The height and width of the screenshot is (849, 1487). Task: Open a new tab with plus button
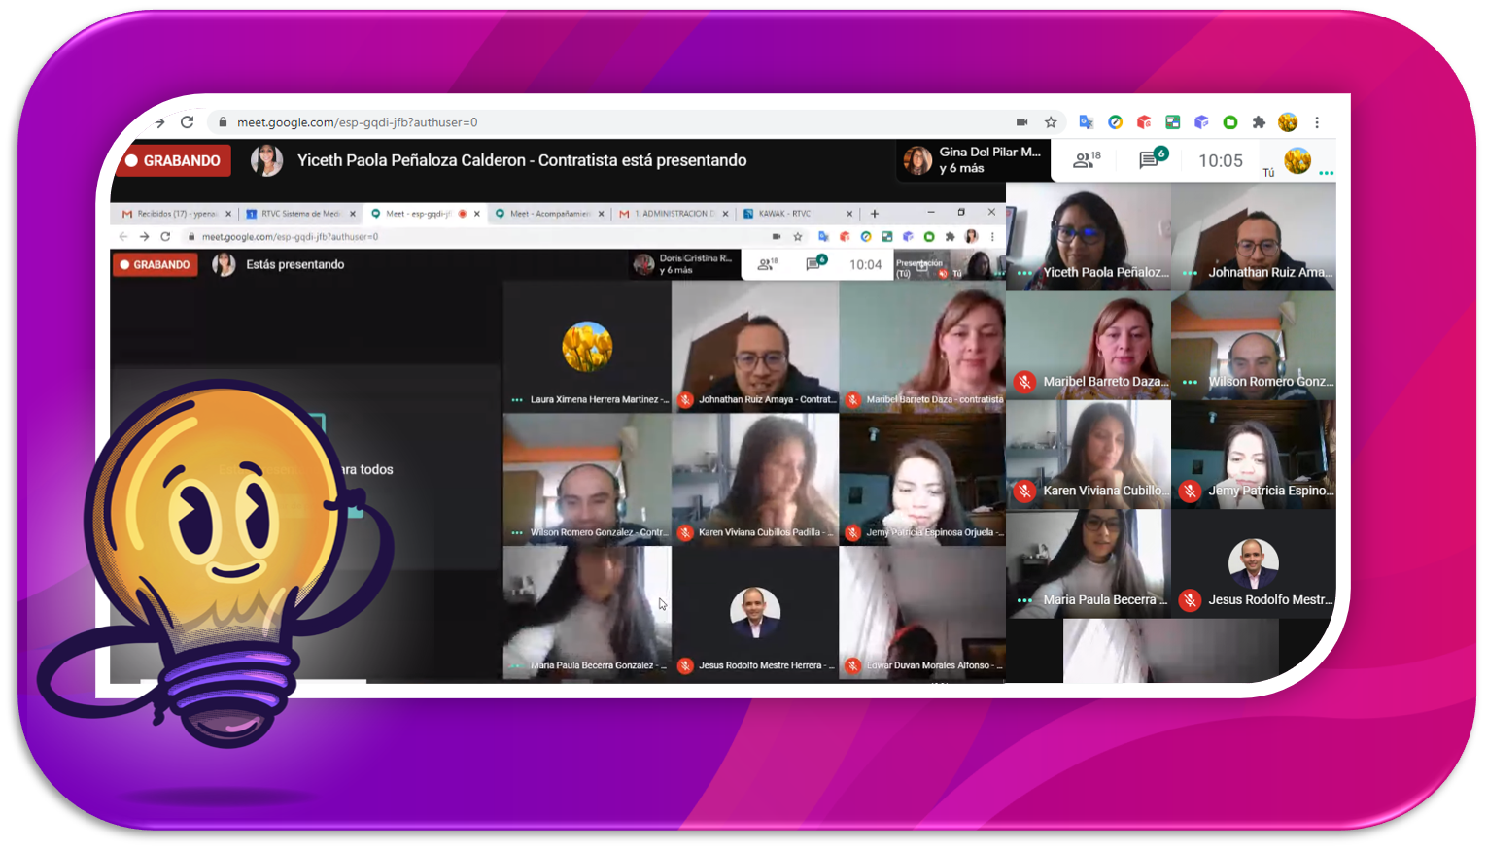875,214
